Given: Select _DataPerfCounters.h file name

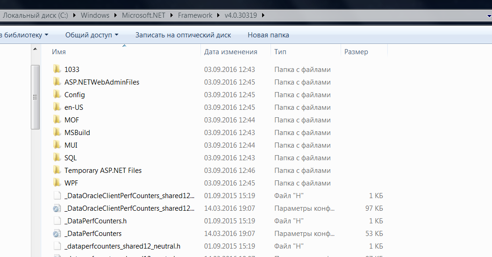Looking at the screenshot, I should click(95, 221).
